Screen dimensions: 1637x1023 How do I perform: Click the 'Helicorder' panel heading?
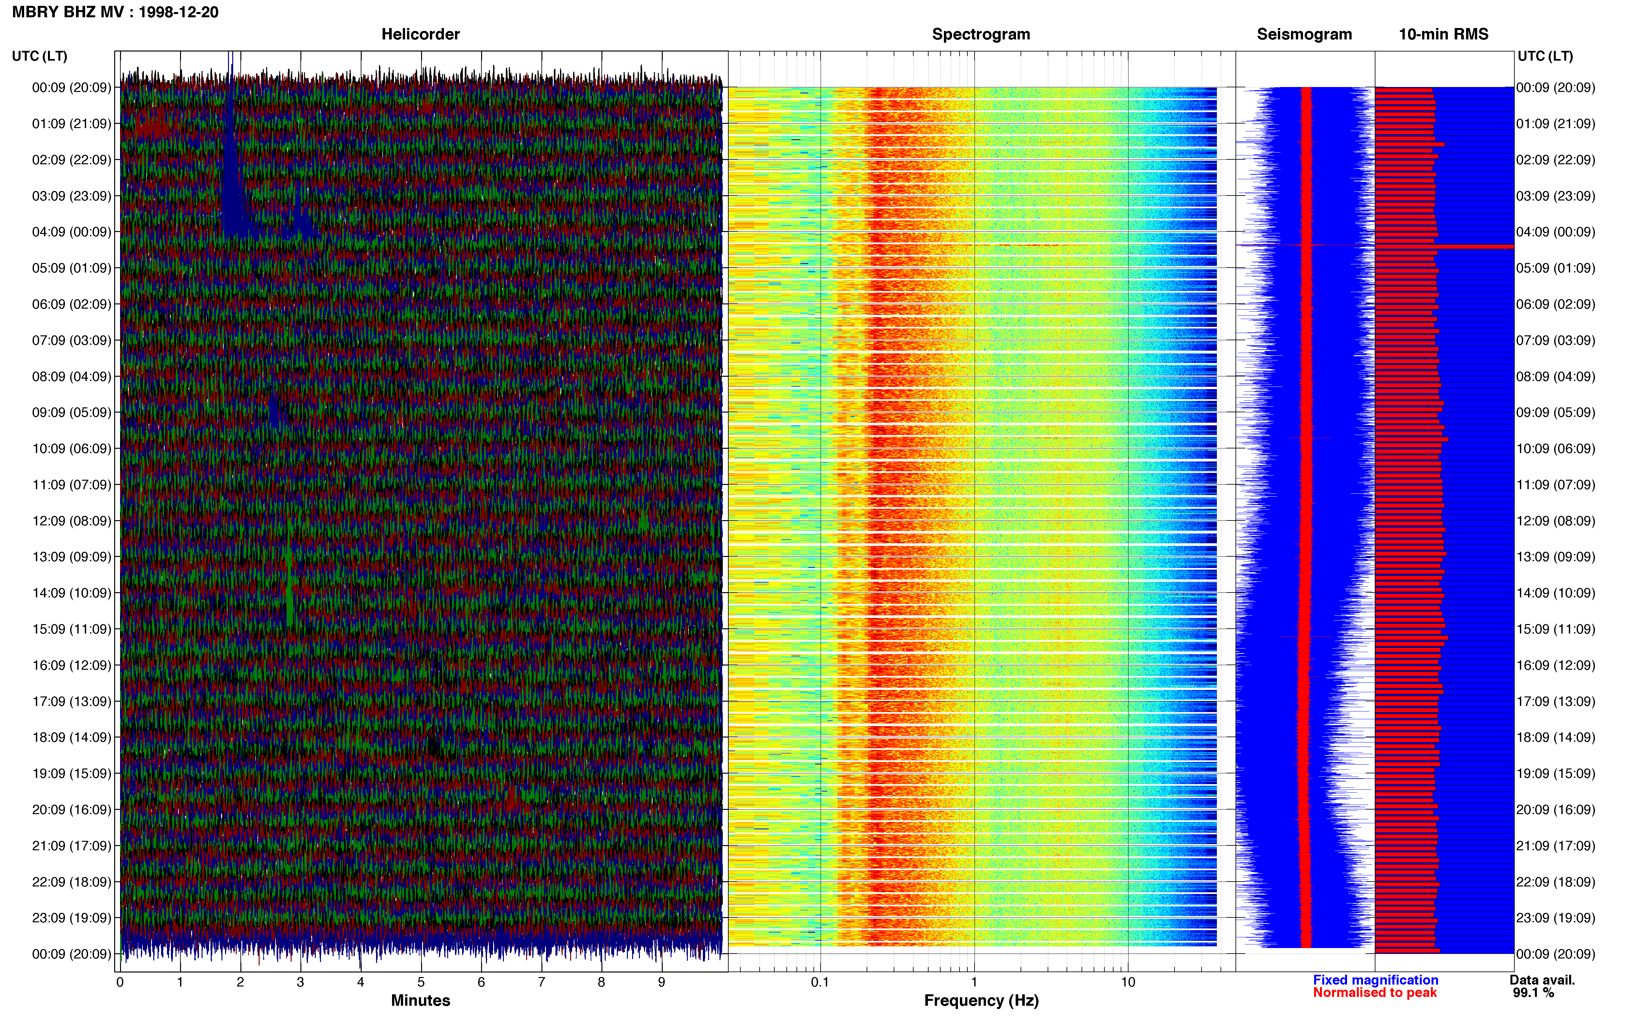420,35
